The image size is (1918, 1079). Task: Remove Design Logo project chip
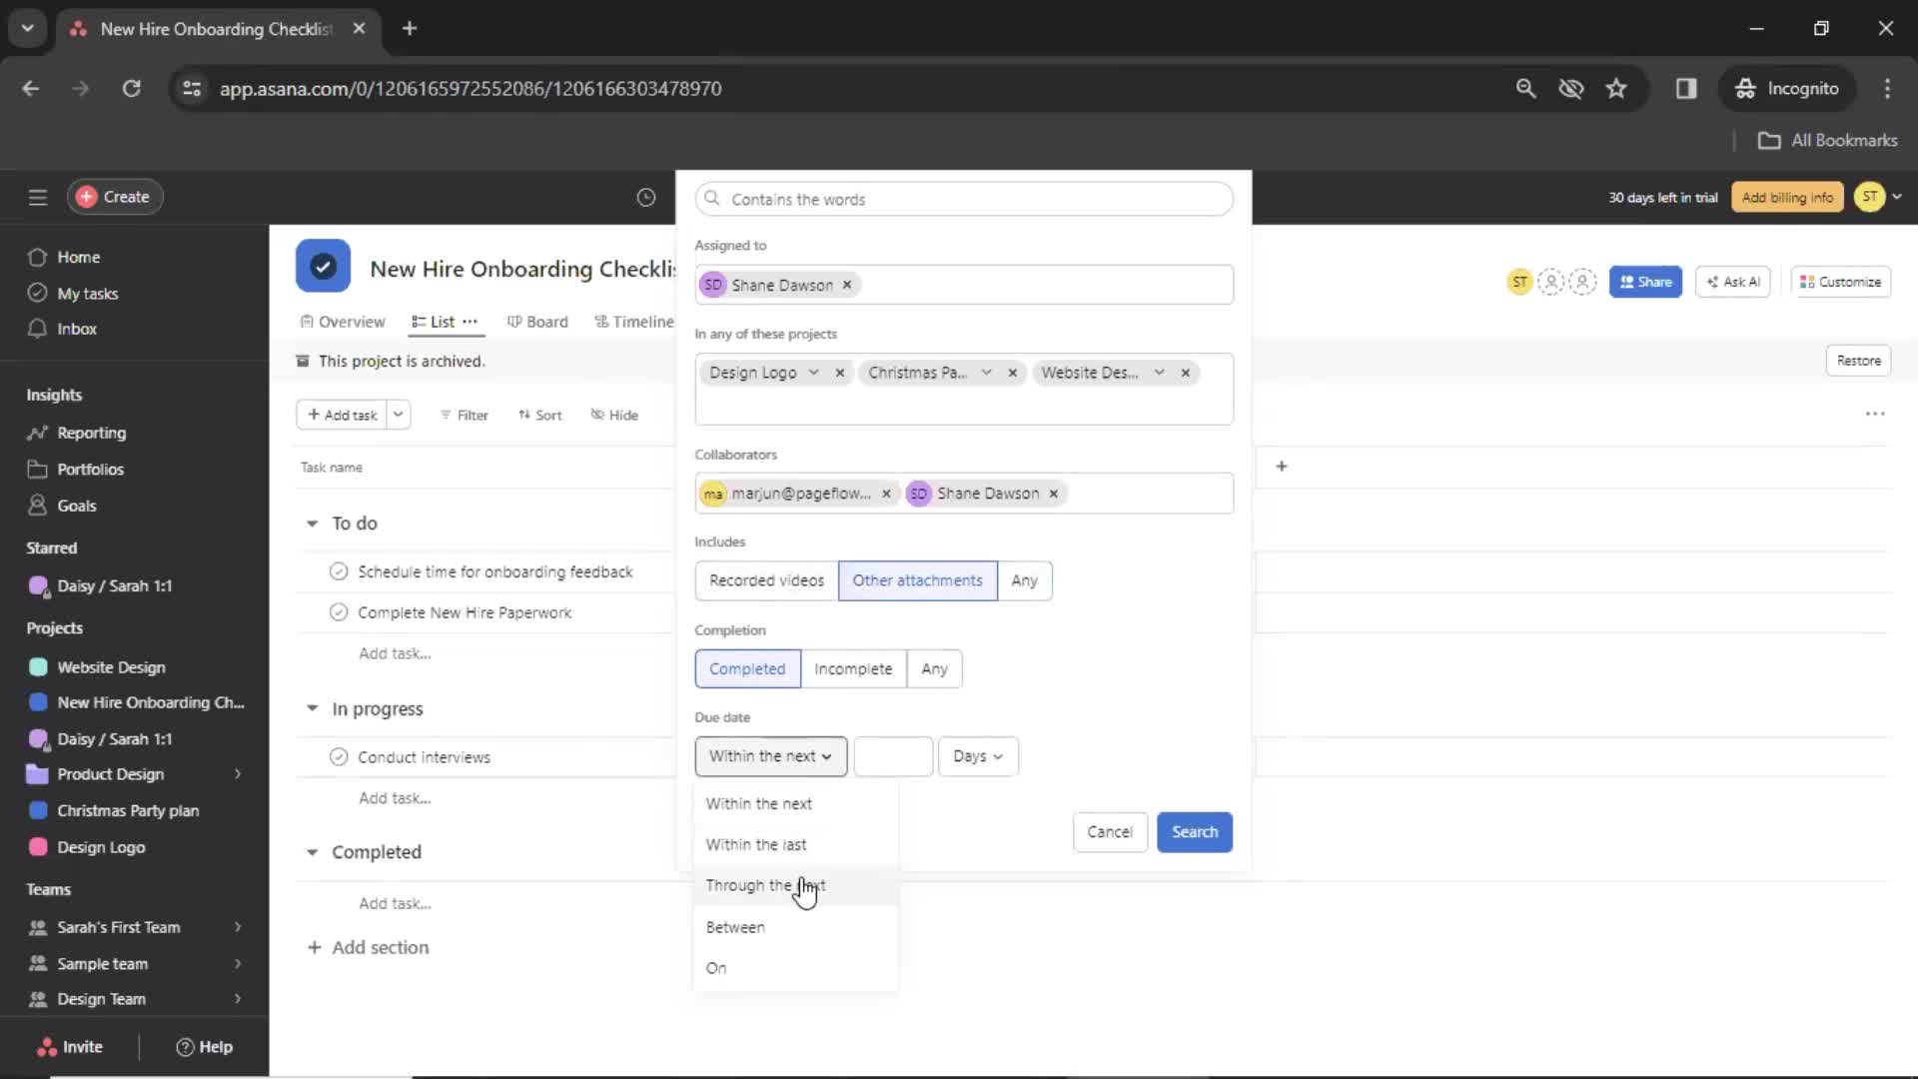pos(840,373)
